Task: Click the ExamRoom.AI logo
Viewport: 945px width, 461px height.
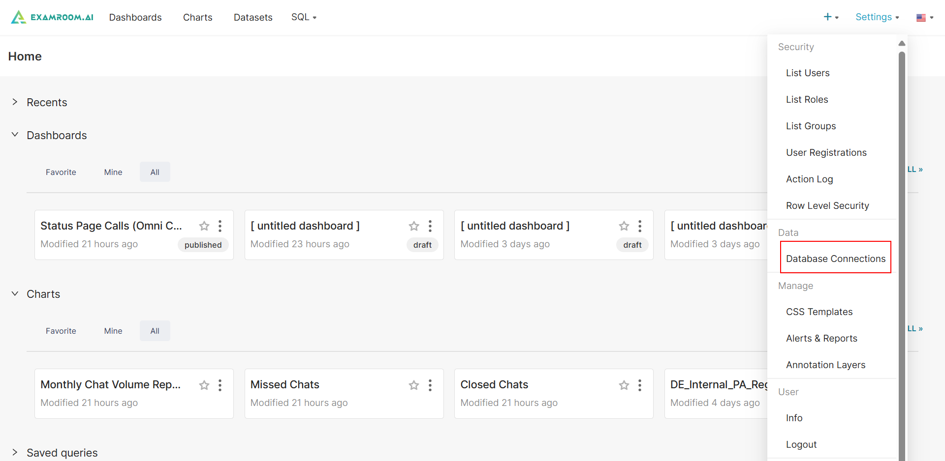Action: tap(52, 17)
